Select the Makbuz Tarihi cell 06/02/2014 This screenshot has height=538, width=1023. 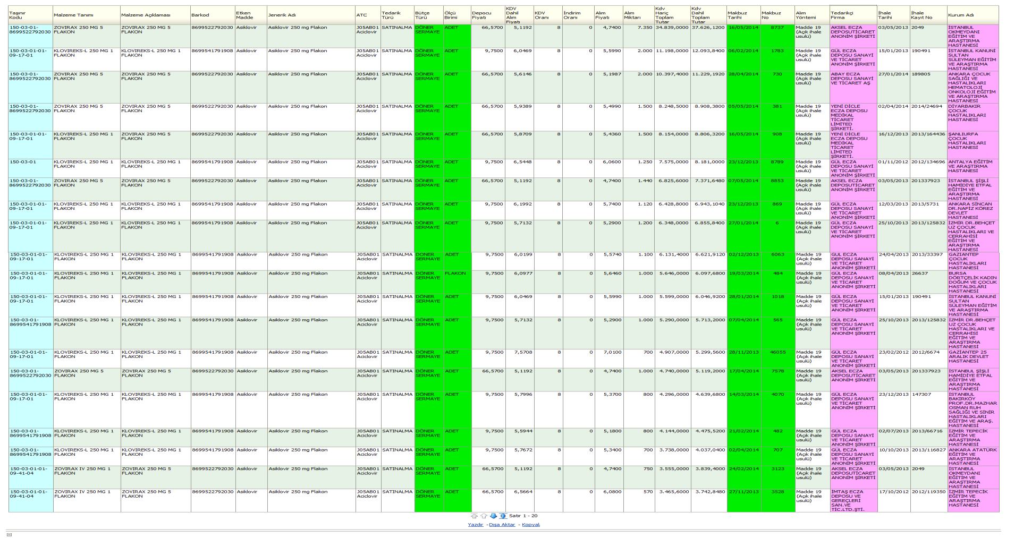pos(743,59)
